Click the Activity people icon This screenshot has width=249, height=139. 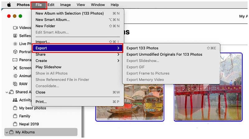click(x=15, y=100)
